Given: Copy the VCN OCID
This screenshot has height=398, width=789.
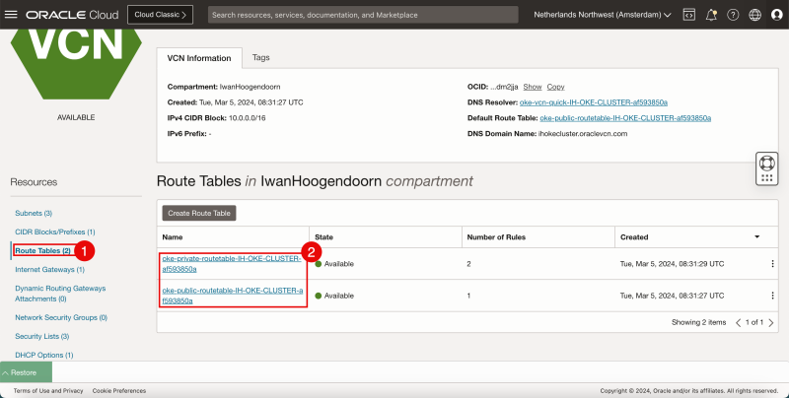Looking at the screenshot, I should pyautogui.click(x=556, y=87).
